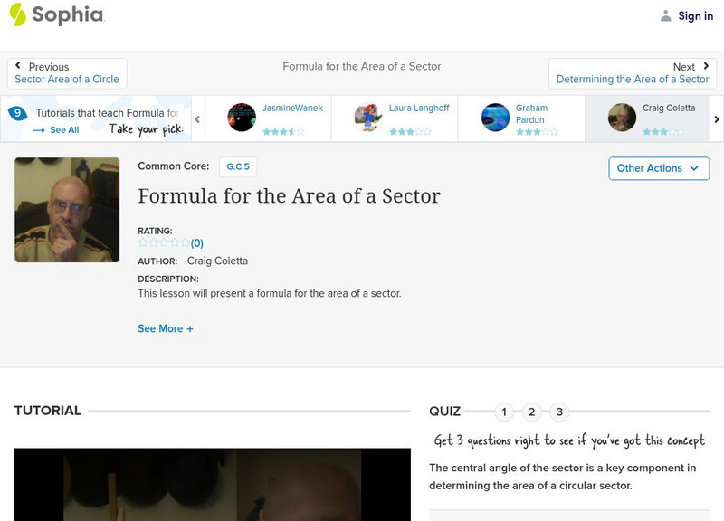
Task: Select Craig Coletta's tutorial avatar
Action: pos(622,118)
